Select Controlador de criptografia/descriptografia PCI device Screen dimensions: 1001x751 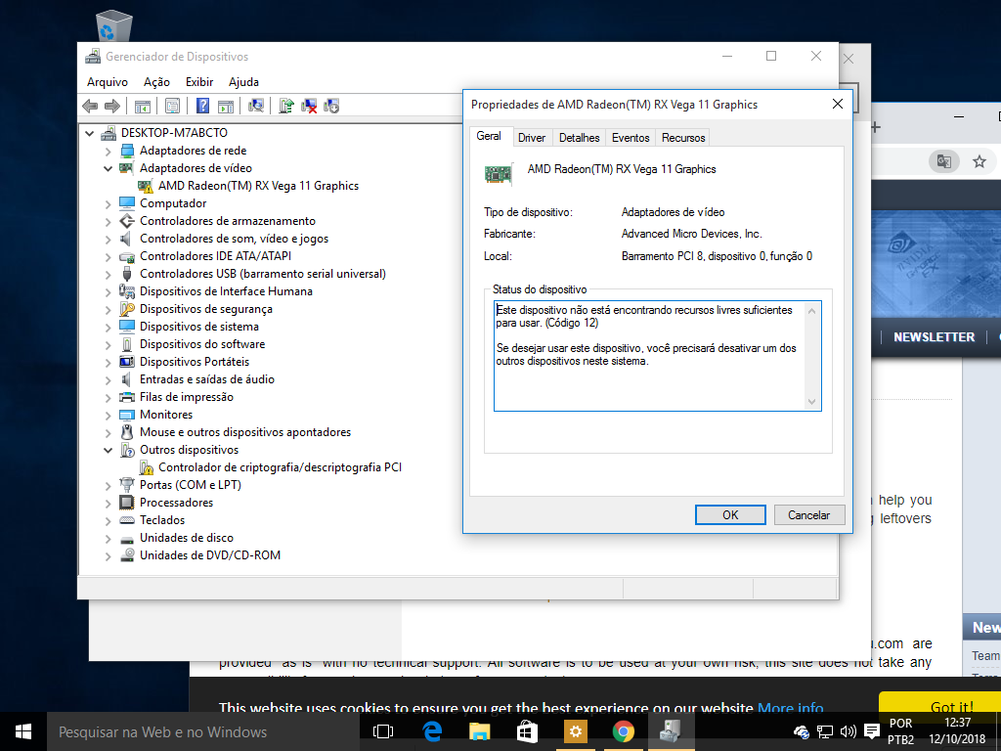pos(280,467)
